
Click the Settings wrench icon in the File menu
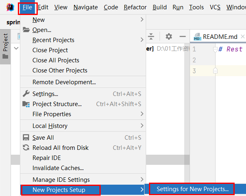[26, 94]
